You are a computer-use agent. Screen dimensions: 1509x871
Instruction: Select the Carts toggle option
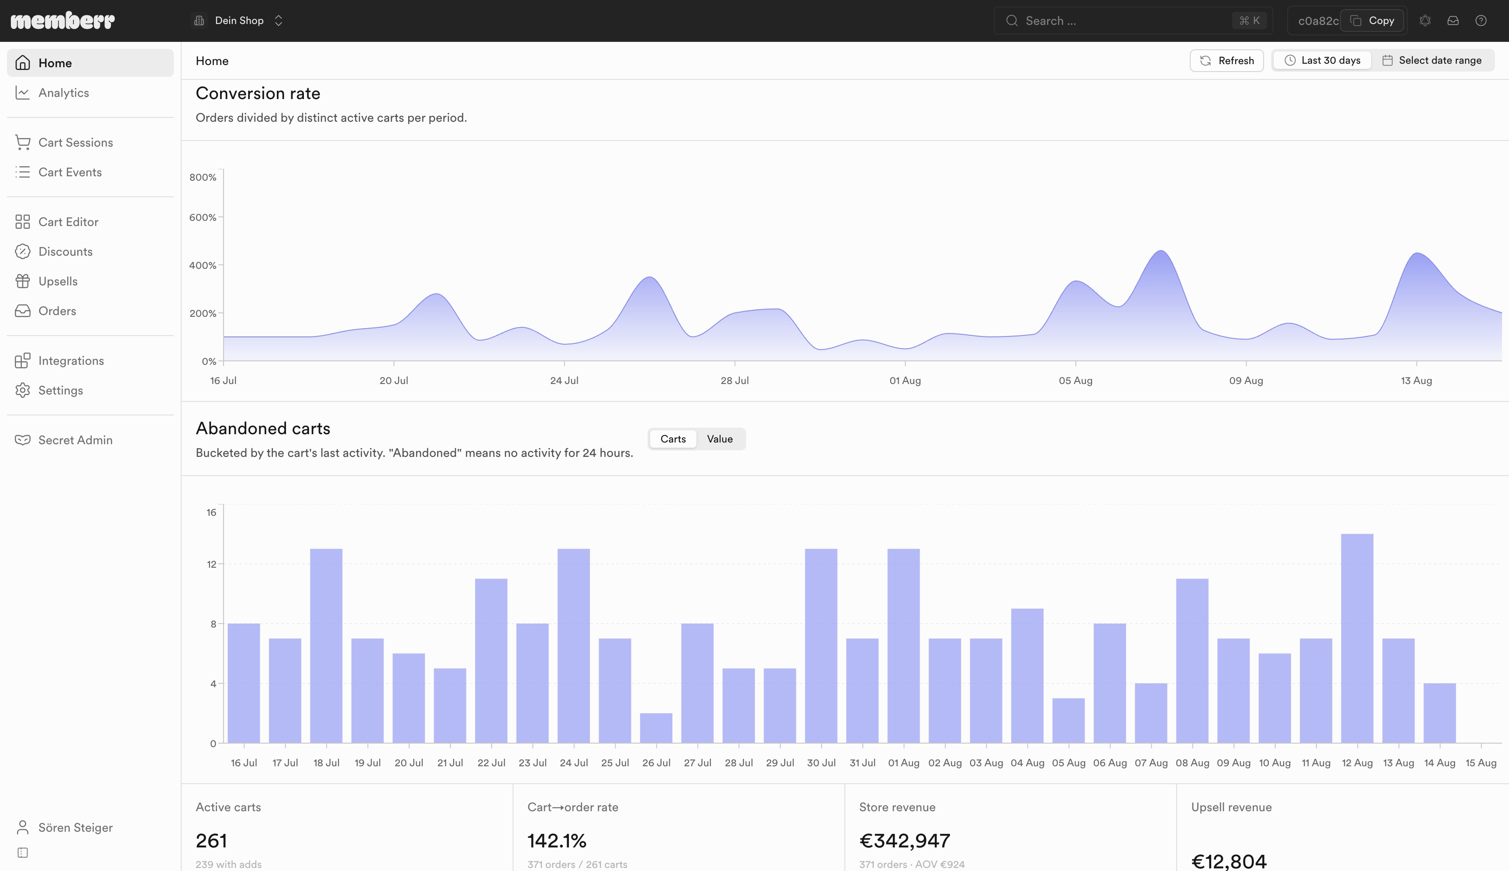[x=673, y=439]
